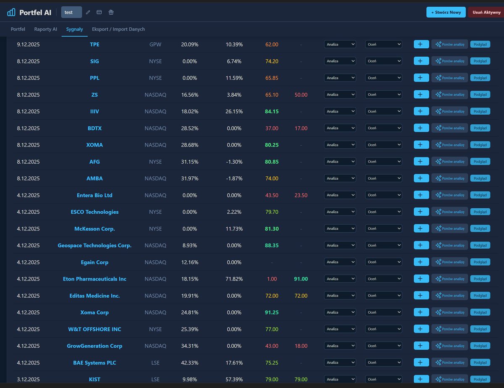
Task: Click the plus button in BDTX row
Action: pyautogui.click(x=421, y=128)
